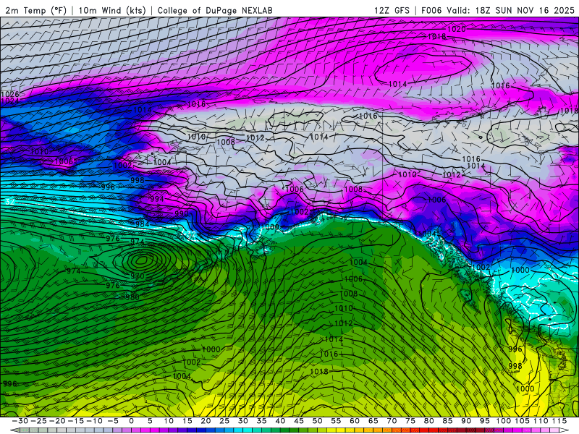This screenshot has height=434, width=579.
Task: Select the 45 temperature legend label
Action: 298,421
